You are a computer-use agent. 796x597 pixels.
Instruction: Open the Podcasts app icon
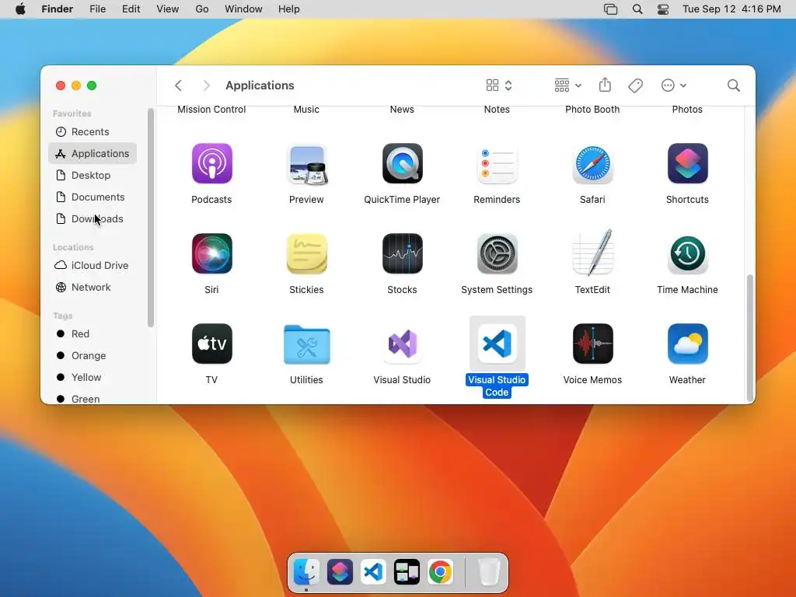[x=211, y=163]
